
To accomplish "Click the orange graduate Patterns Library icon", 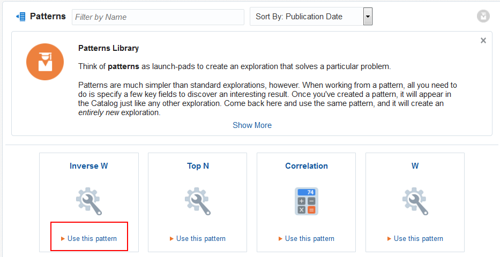I will pos(45,62).
